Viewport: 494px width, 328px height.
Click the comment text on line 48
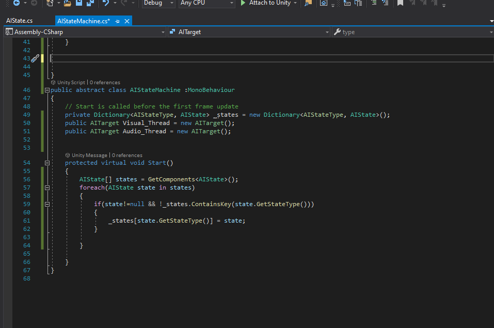(x=152, y=106)
